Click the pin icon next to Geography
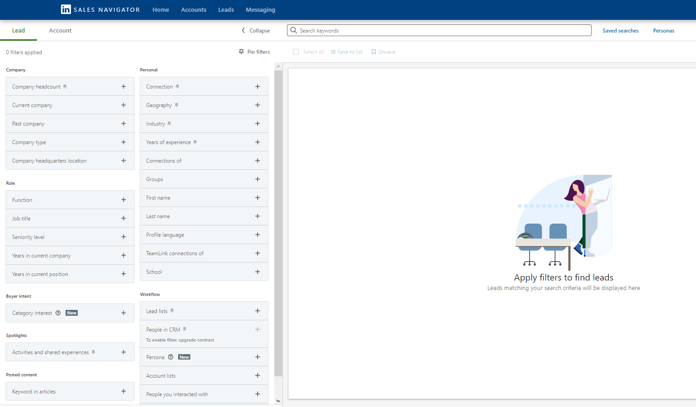Screen dimensions: 696x407 [x=177, y=105]
